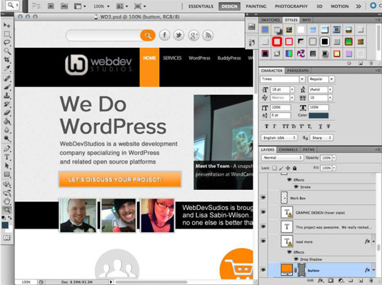Switch to the Channels tab

pyautogui.click(x=288, y=149)
